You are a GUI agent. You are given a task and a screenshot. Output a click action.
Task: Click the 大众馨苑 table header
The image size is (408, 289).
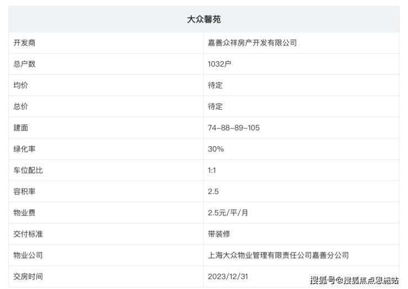coord(204,19)
